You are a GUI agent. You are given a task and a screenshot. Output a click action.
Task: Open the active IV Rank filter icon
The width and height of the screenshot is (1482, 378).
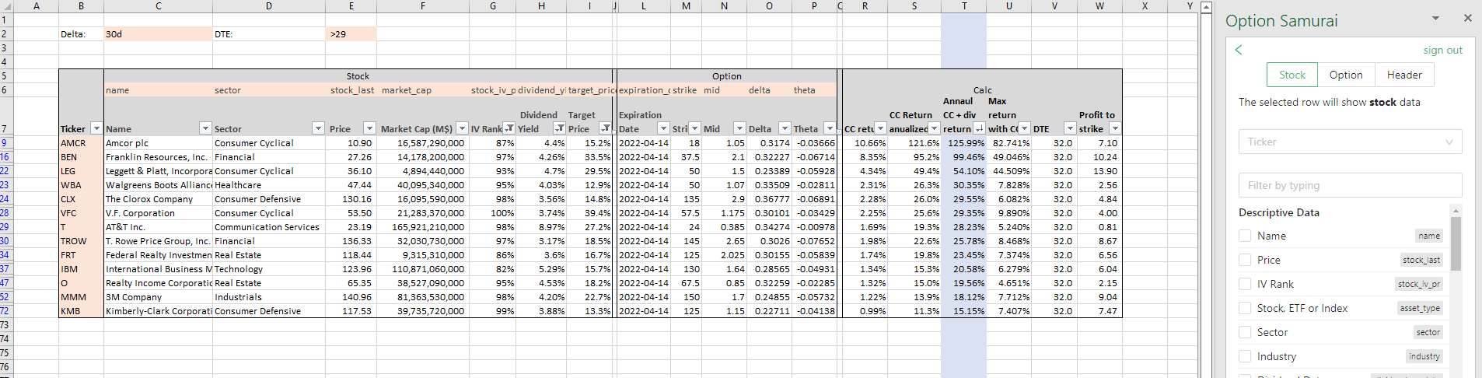(x=509, y=128)
